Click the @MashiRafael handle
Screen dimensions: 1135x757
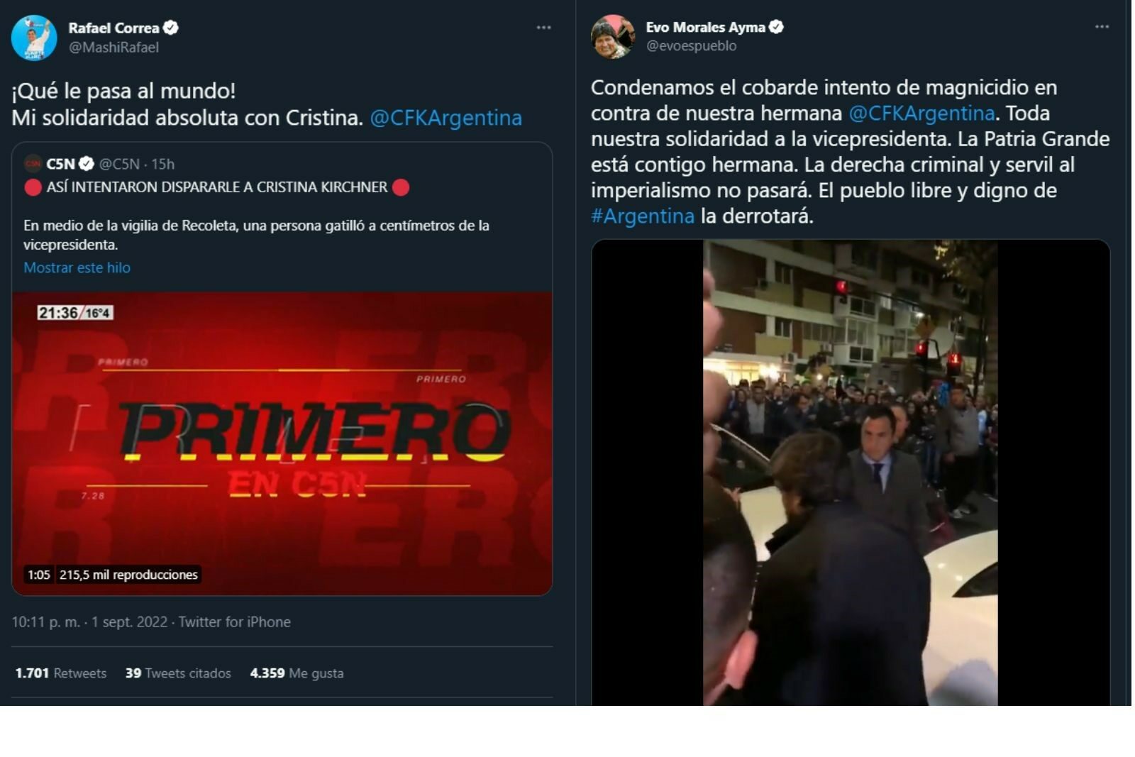[113, 48]
